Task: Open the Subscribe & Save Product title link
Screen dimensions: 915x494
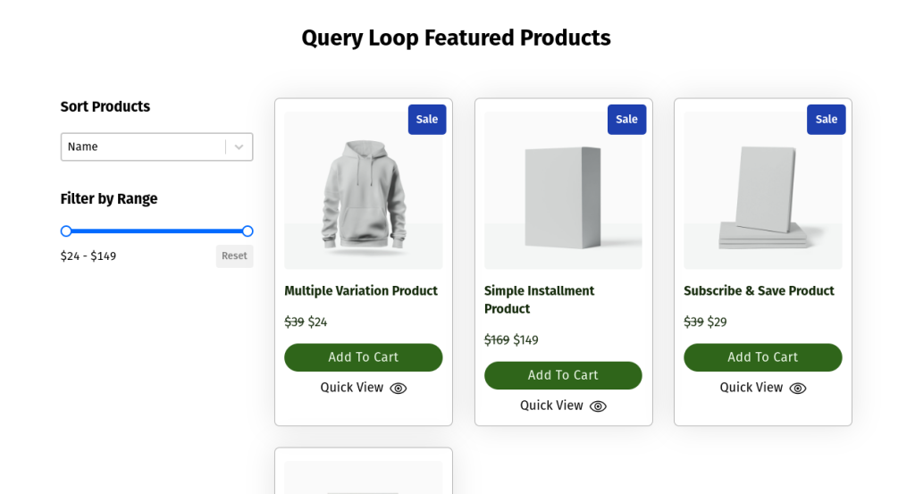Action: (759, 291)
